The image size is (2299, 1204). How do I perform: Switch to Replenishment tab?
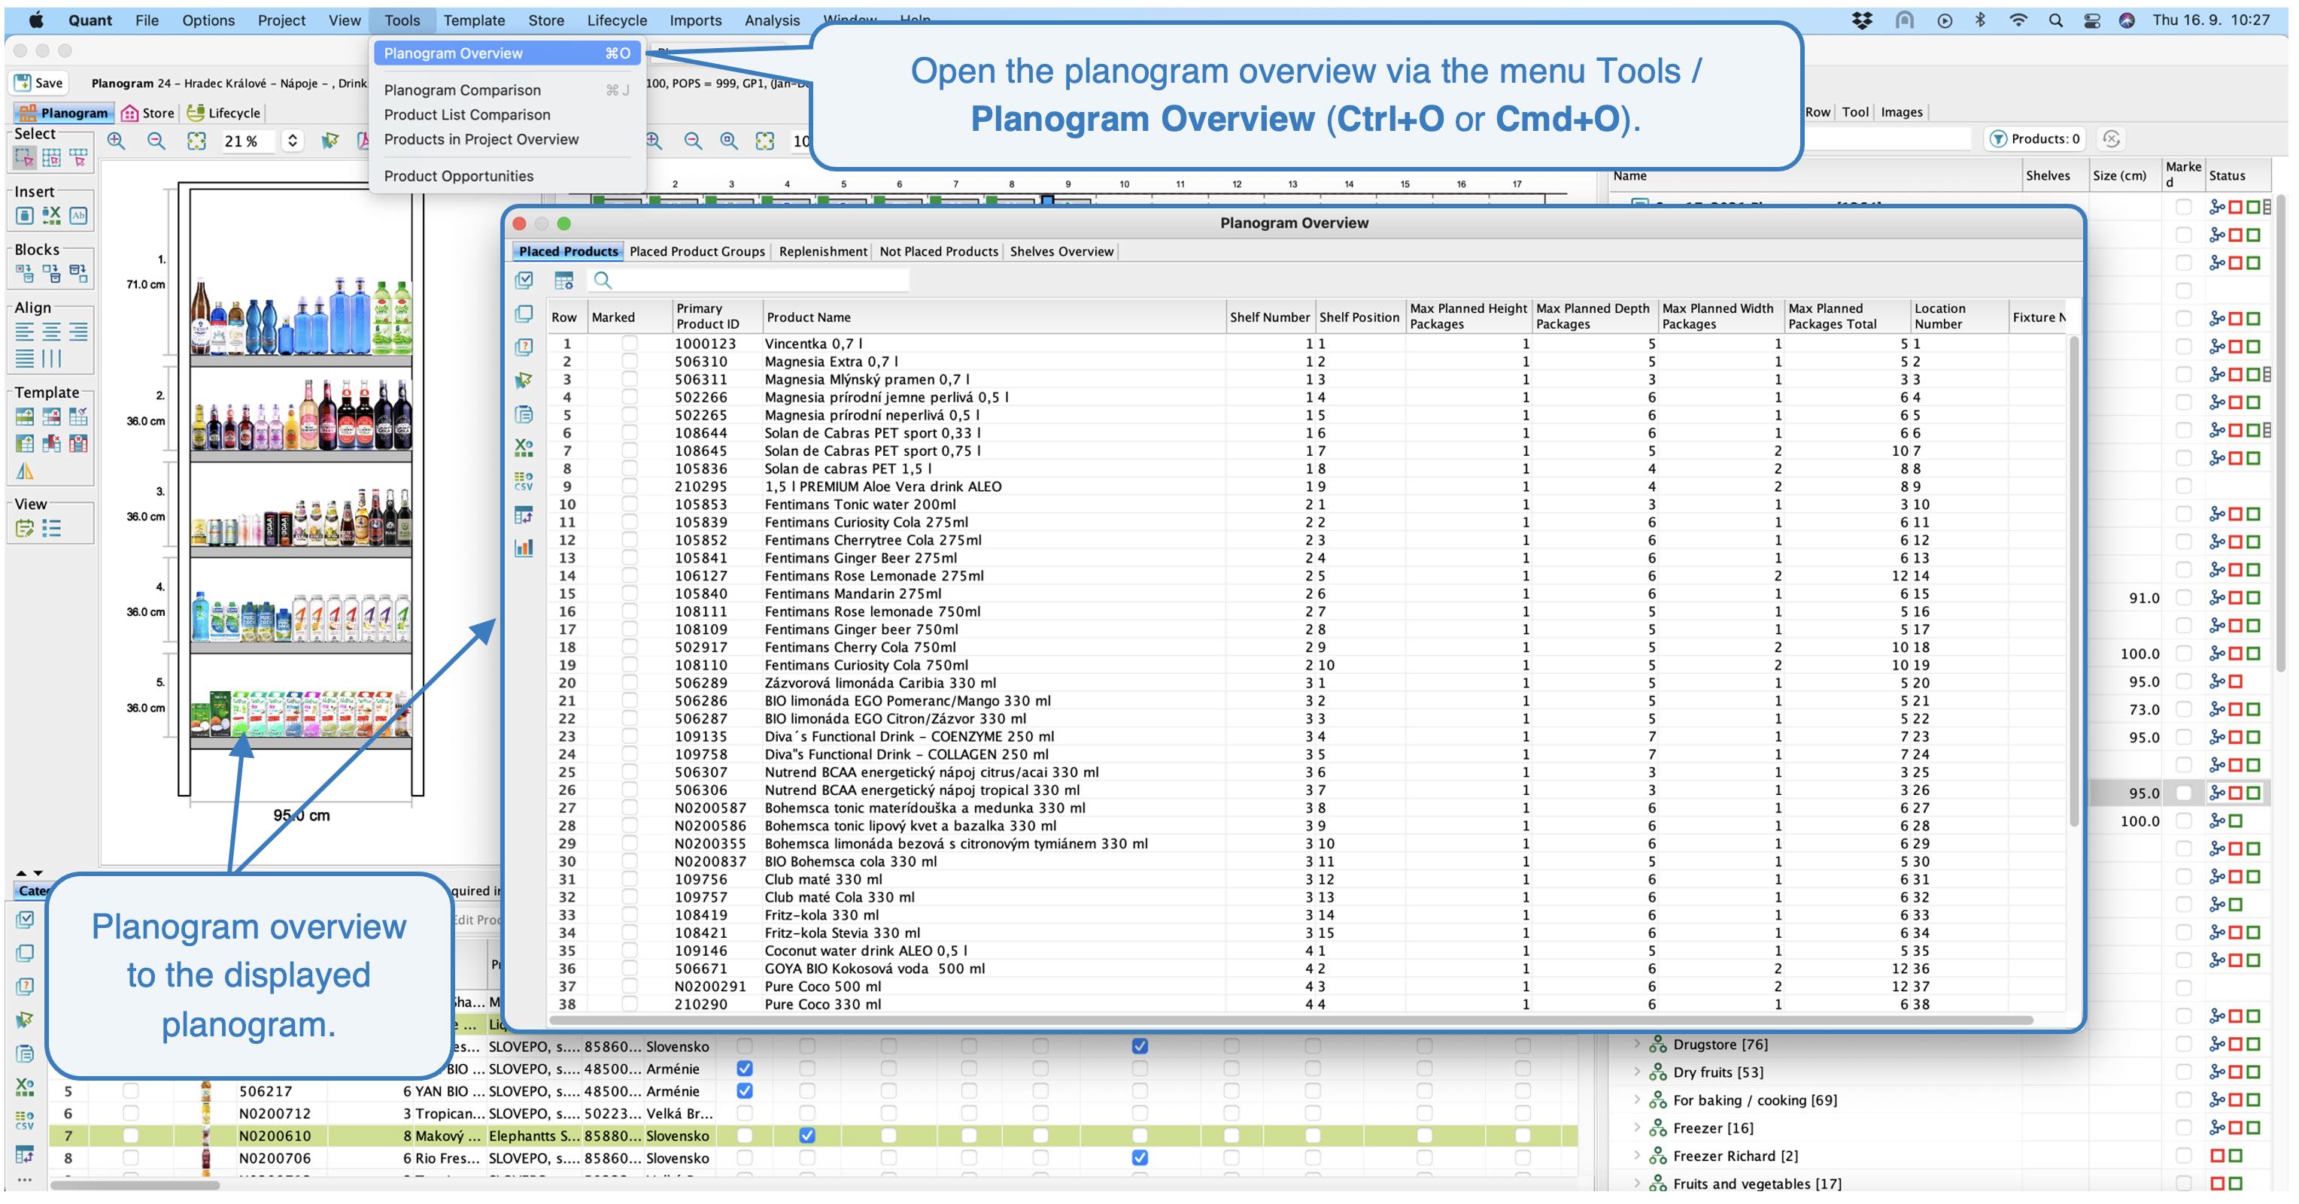823,251
